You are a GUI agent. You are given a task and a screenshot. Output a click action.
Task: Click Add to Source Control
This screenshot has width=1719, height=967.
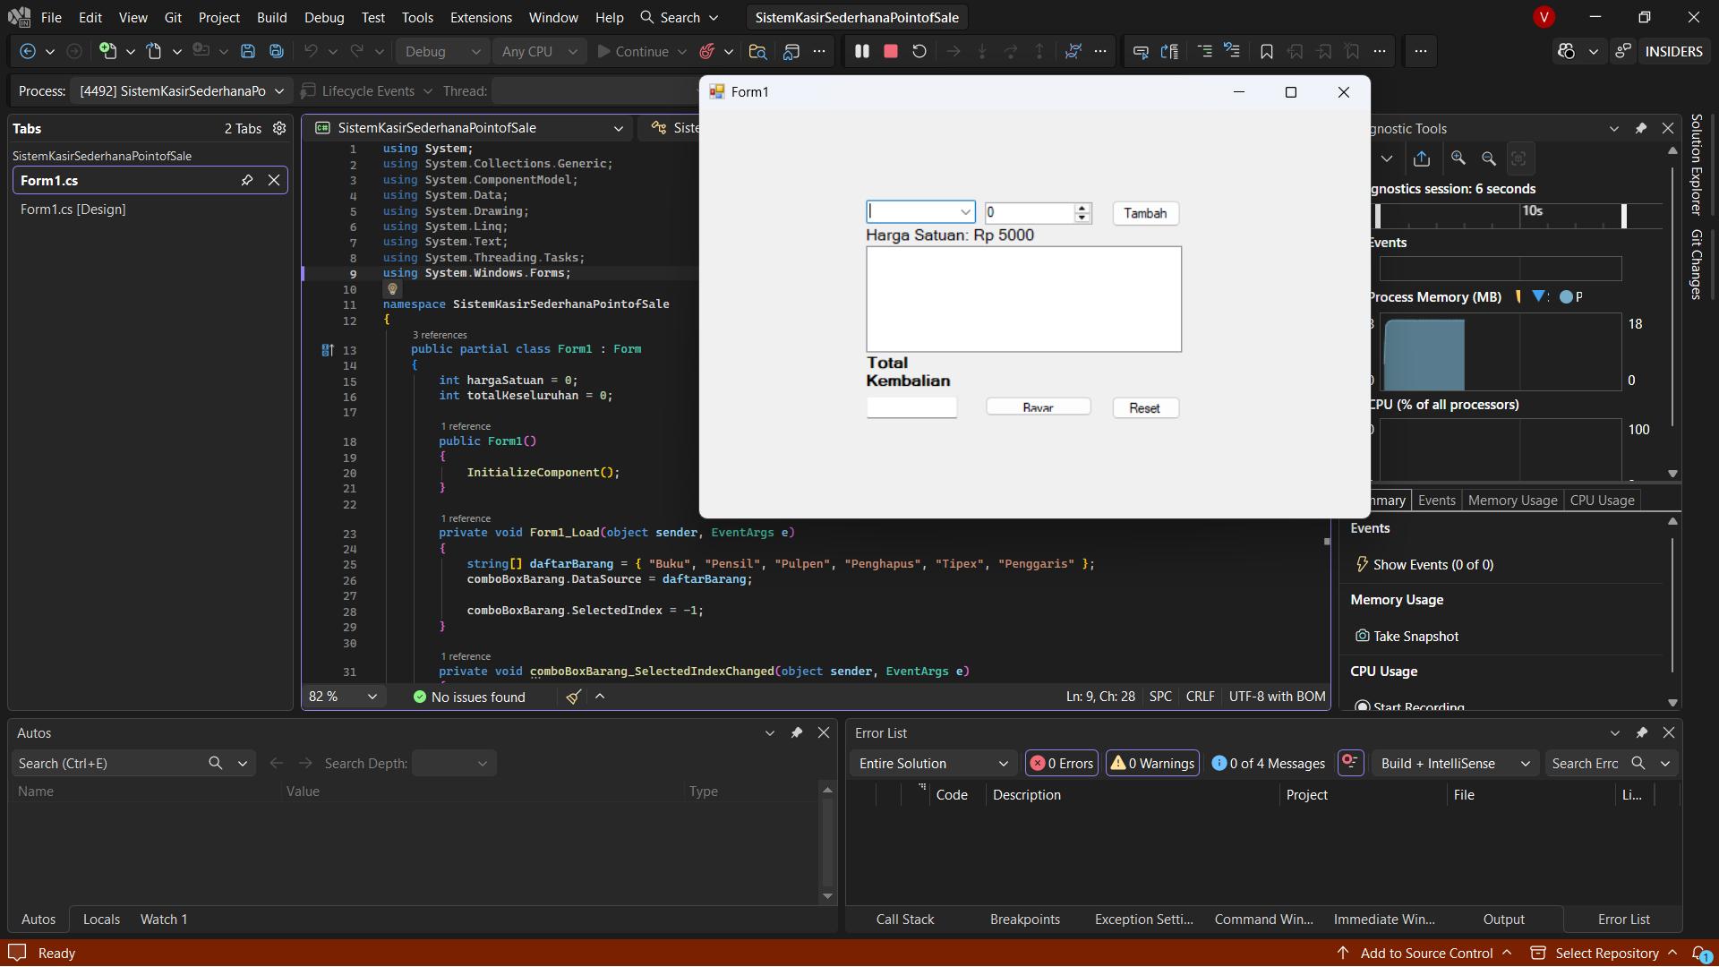pyautogui.click(x=1425, y=954)
